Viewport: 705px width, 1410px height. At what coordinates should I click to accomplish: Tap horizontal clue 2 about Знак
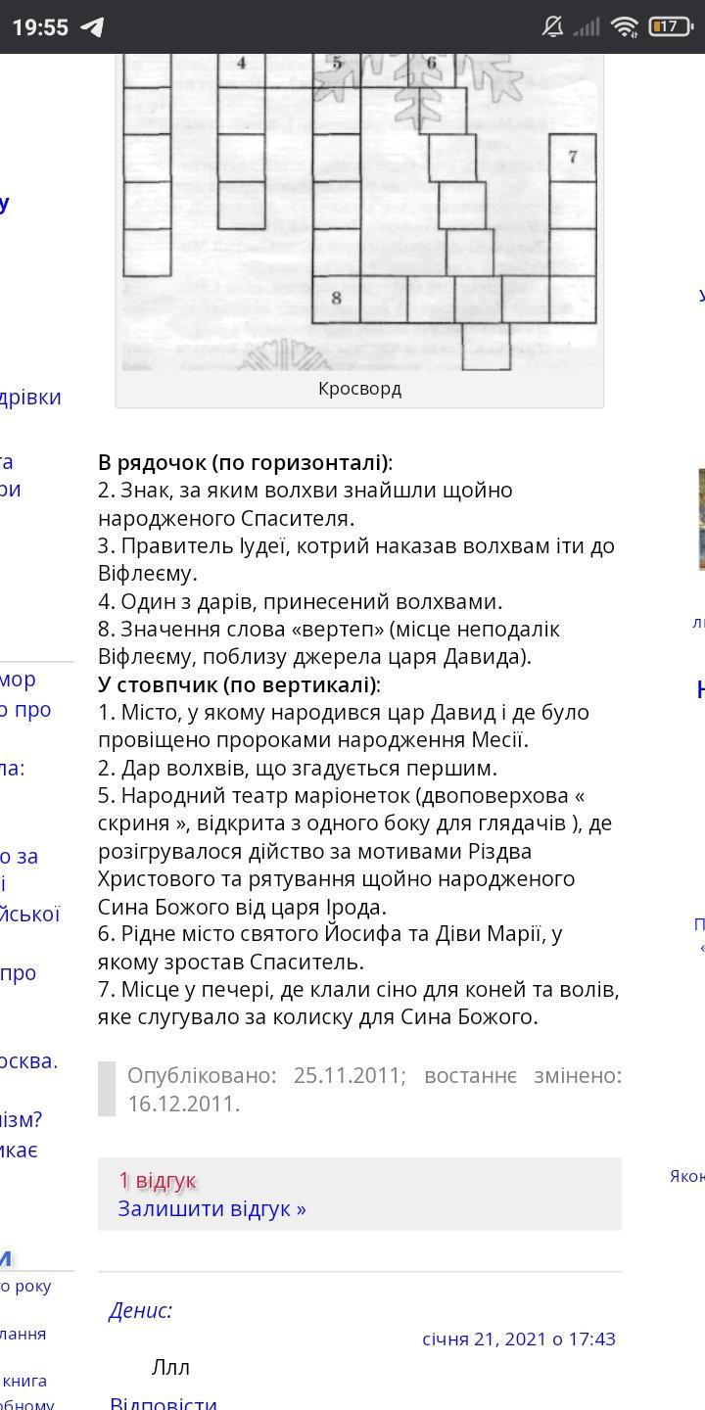[x=305, y=503]
